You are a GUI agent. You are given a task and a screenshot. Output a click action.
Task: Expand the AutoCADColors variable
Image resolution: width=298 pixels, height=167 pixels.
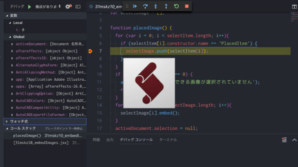(x=12, y=101)
